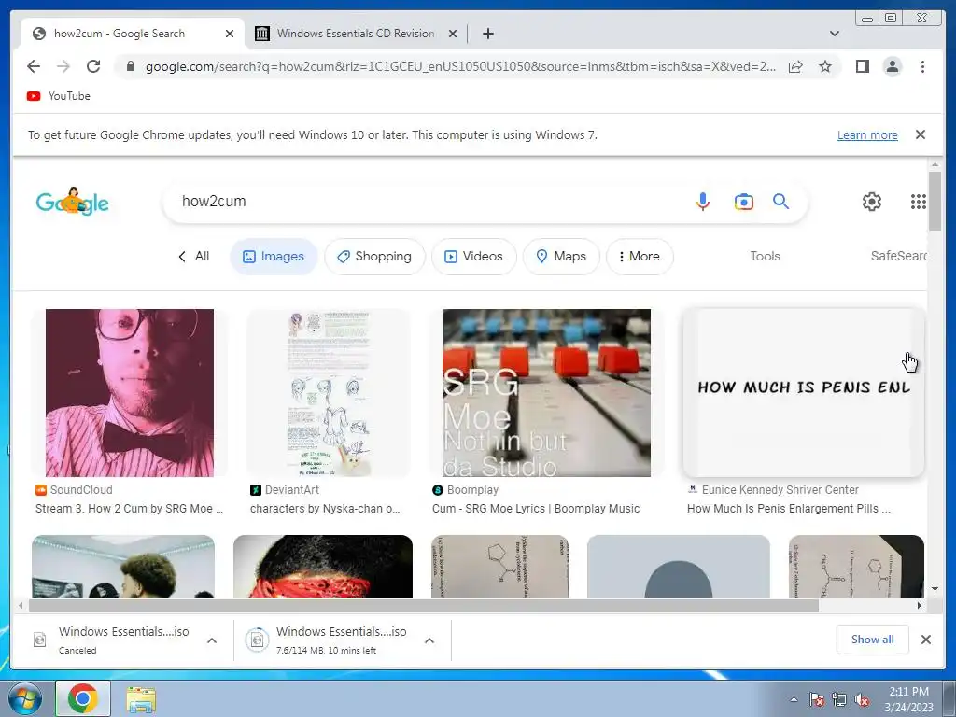Switch to Videos results
The height and width of the screenshot is (717, 956).
(473, 256)
